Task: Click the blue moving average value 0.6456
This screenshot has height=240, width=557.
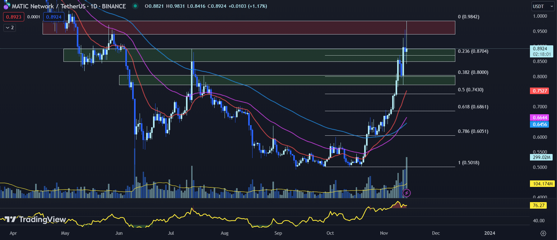Action: [540, 125]
